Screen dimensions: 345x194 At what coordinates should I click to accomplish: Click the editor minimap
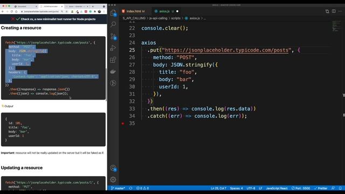coord(336,26)
